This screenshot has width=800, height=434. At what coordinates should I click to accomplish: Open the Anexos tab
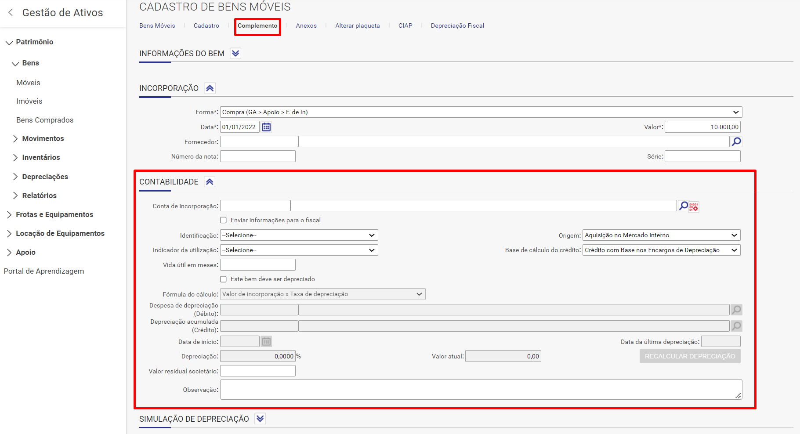pos(306,25)
